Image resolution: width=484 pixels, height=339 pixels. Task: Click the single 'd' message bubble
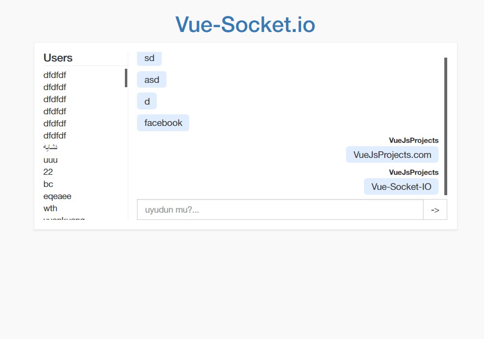coord(147,101)
